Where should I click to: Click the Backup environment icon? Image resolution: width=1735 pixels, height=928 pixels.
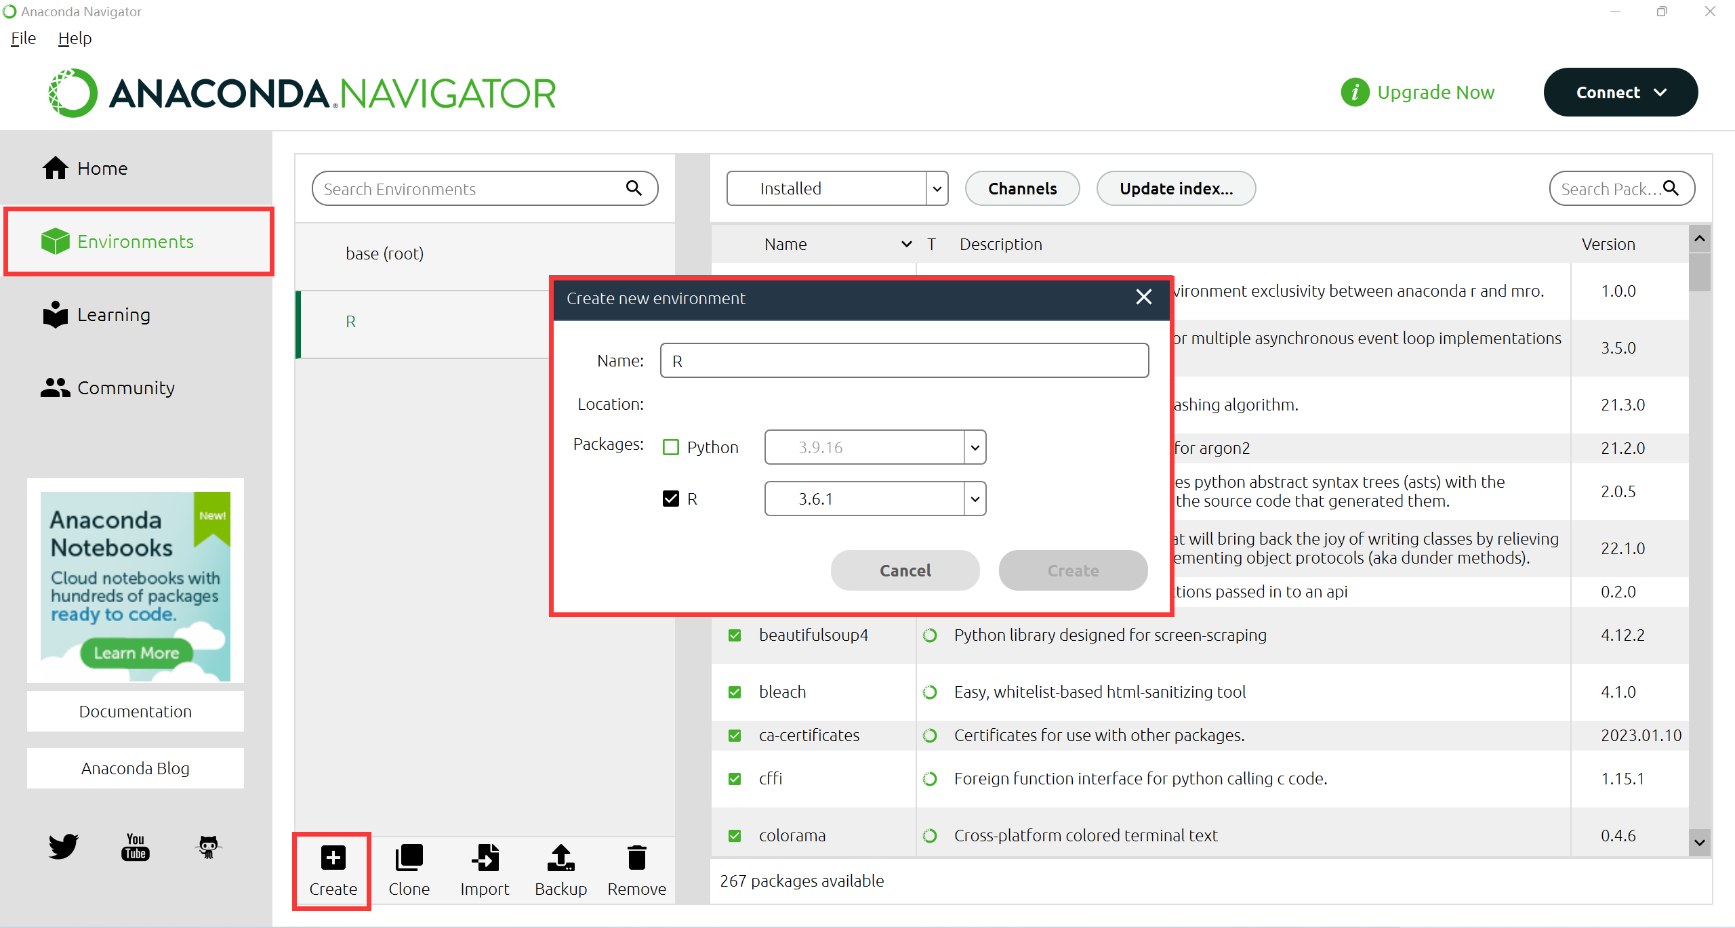click(560, 858)
